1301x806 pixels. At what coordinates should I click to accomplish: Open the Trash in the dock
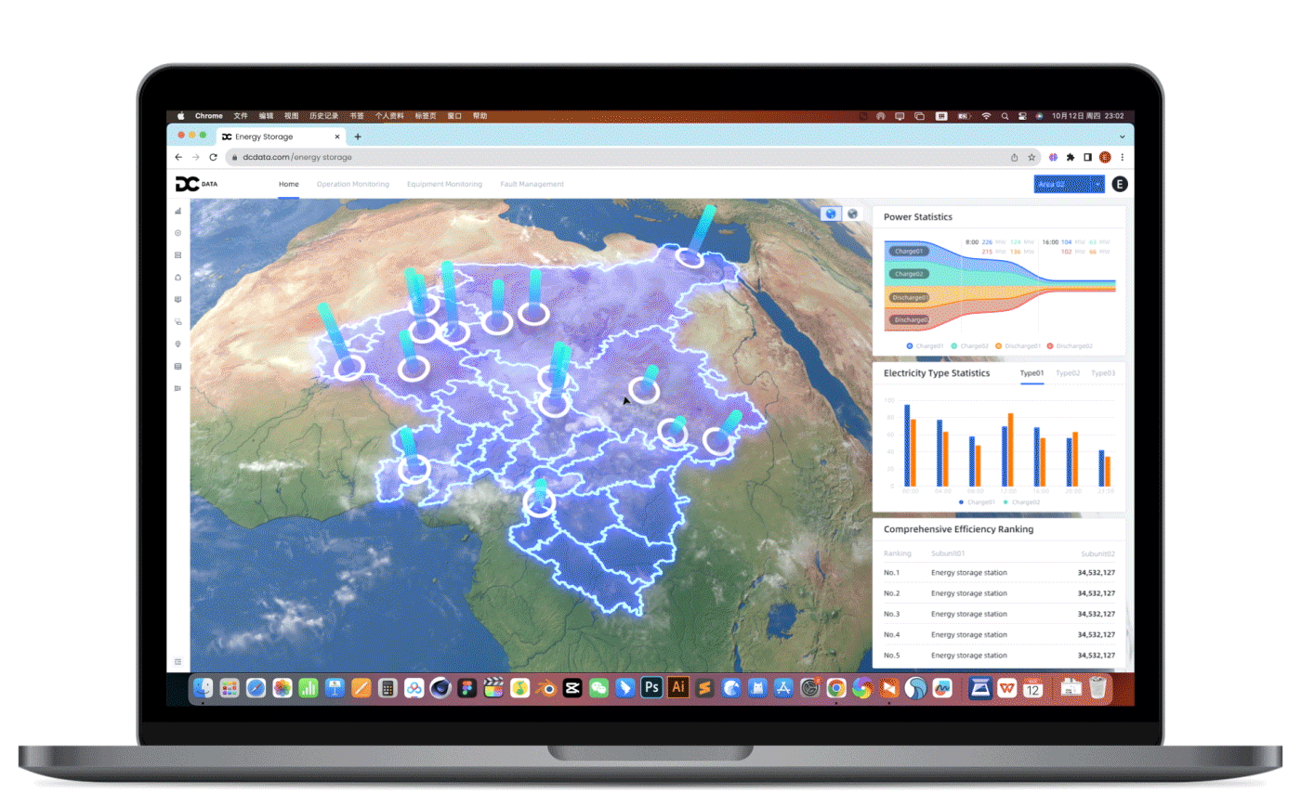1097,688
